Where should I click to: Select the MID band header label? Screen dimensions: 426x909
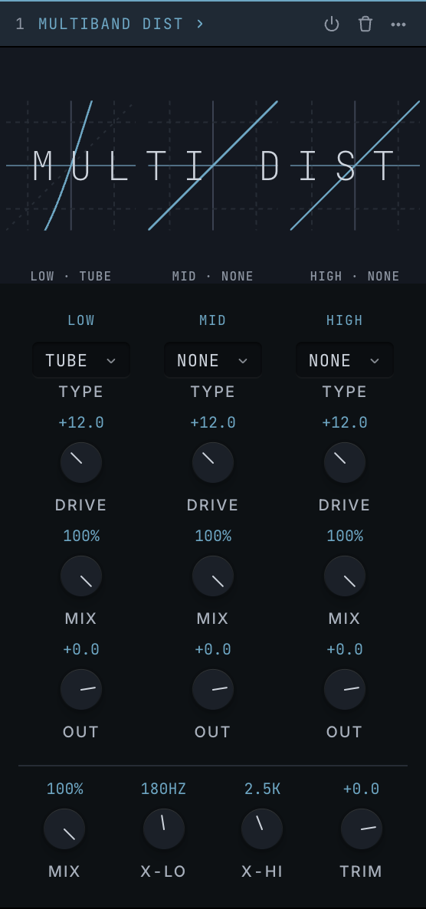pos(213,320)
